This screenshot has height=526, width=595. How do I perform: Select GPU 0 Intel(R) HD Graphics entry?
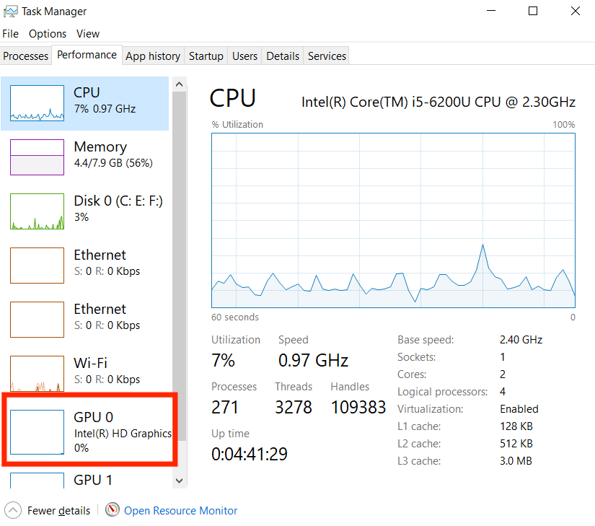click(x=89, y=432)
